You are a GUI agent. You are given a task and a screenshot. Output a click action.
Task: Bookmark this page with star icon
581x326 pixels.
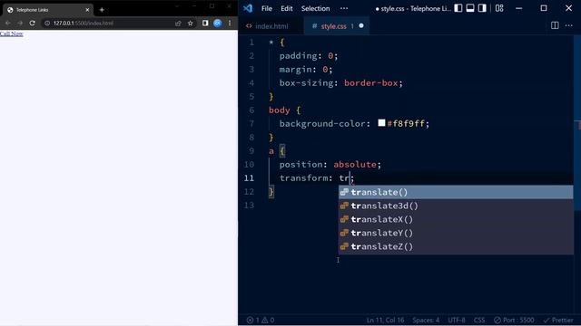(x=191, y=23)
